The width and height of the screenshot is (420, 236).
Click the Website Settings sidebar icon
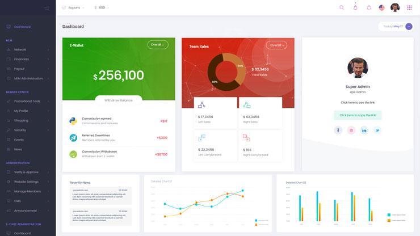point(9,182)
